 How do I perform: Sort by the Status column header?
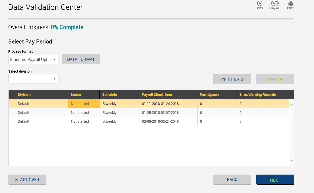coord(76,95)
